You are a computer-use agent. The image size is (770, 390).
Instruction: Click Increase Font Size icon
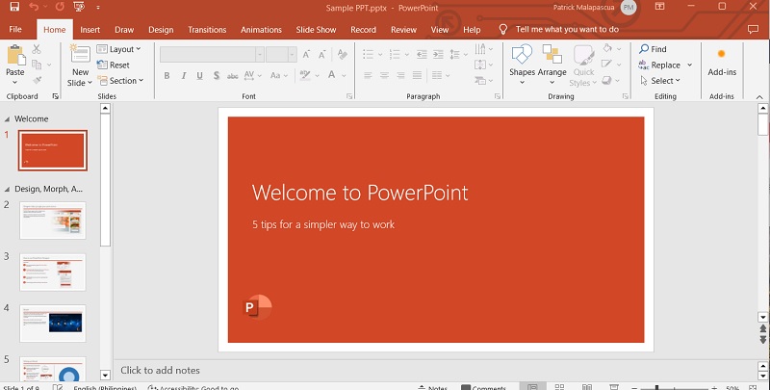coord(306,54)
